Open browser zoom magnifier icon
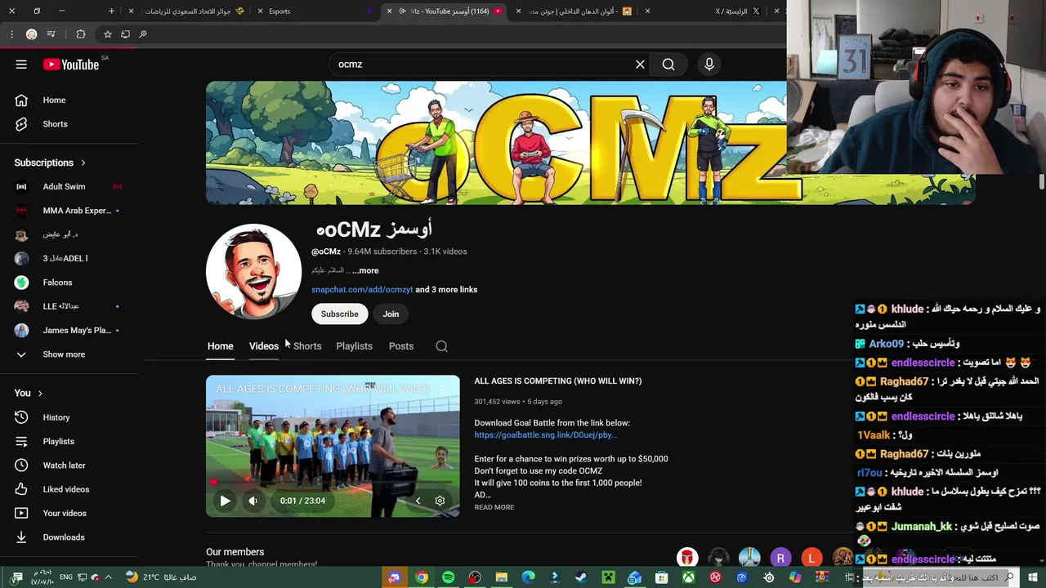Image resolution: width=1046 pixels, height=588 pixels. click(143, 34)
